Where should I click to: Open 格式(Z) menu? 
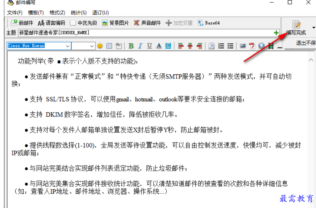(57, 13)
